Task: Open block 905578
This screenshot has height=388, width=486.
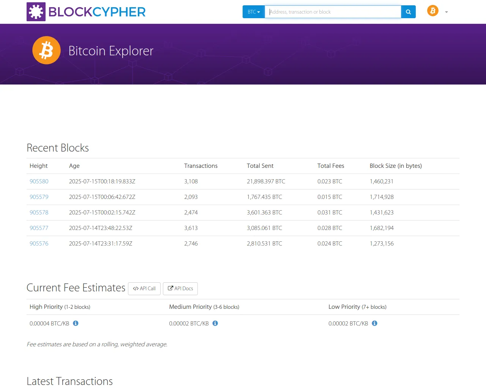Action: (39, 213)
